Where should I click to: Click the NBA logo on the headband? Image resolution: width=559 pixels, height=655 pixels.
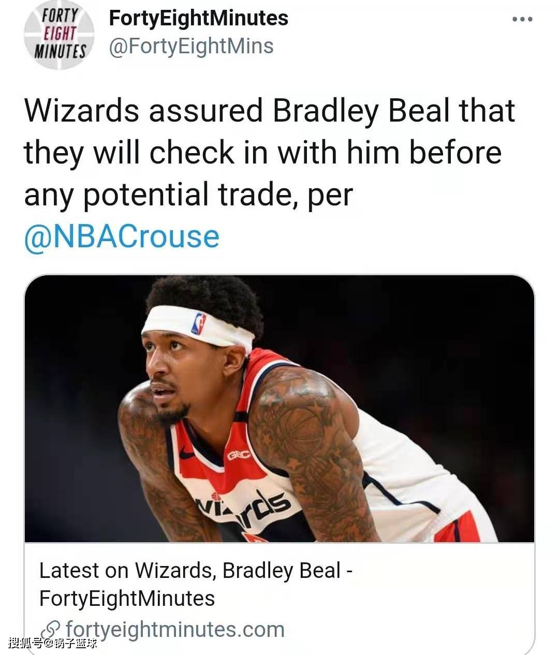199,324
